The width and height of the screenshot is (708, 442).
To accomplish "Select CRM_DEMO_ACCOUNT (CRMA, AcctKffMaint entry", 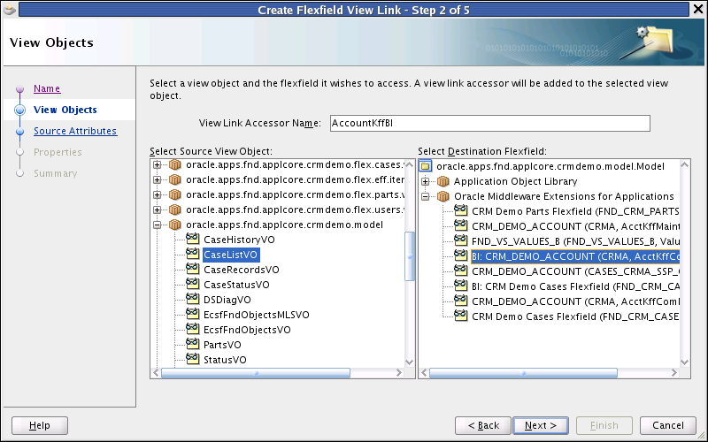I will coord(575,226).
